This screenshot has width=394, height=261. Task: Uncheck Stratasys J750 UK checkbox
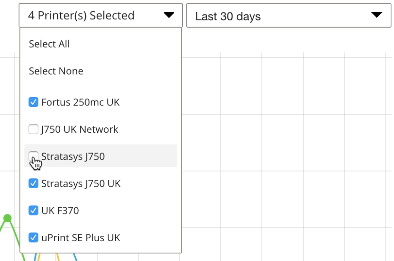[x=33, y=183]
